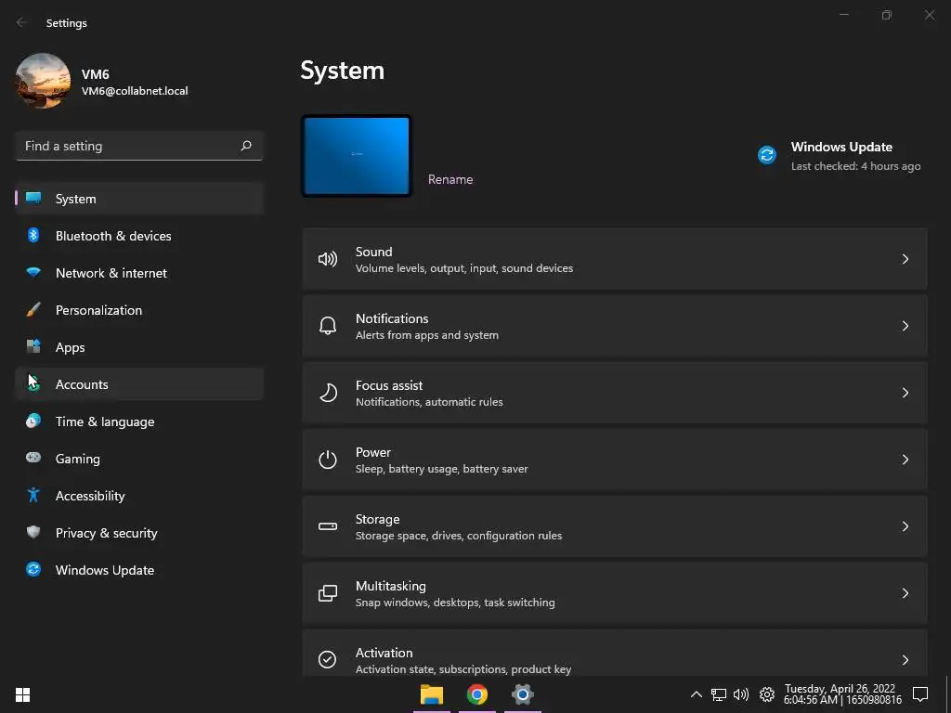Go to Personalization settings

click(x=139, y=310)
